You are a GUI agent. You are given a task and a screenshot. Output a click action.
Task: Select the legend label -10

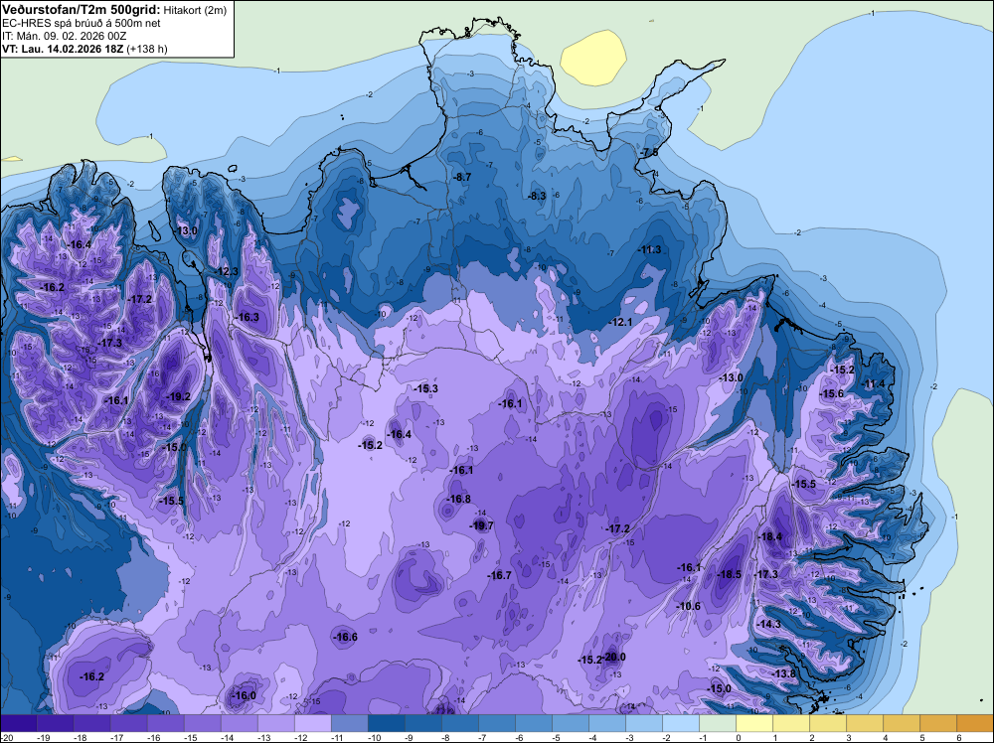pos(374,738)
